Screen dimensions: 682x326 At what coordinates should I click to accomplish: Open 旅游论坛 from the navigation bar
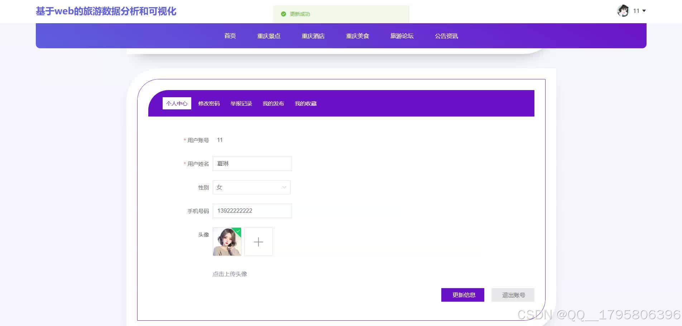coord(402,36)
